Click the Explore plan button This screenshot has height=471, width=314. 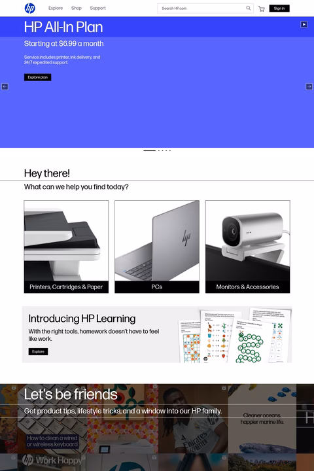37,77
